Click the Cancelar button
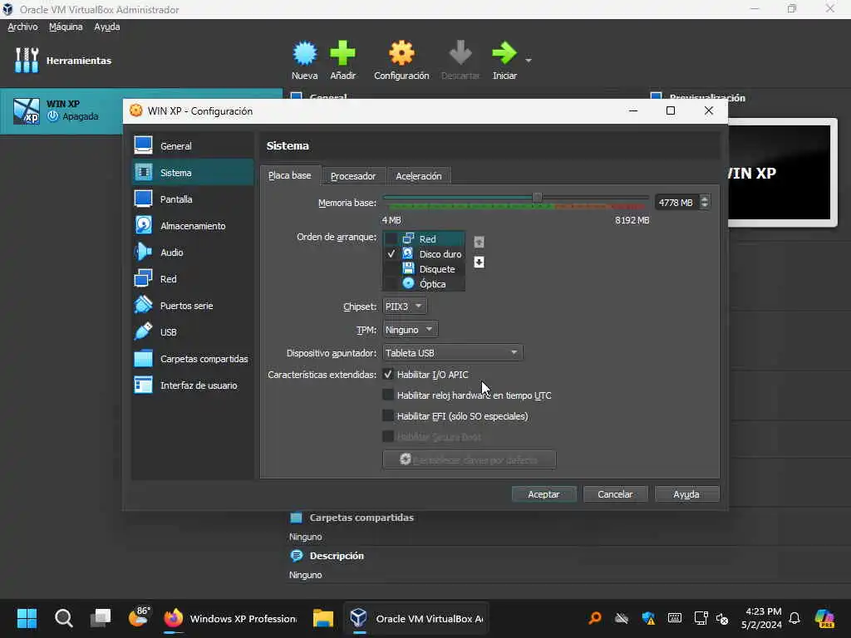 point(615,494)
